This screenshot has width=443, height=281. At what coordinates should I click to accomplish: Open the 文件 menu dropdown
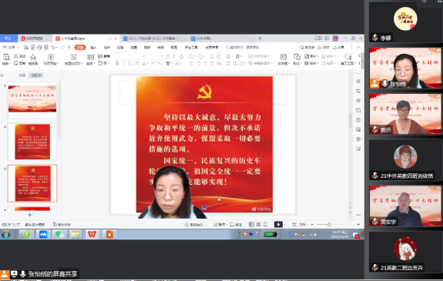tap(12, 48)
